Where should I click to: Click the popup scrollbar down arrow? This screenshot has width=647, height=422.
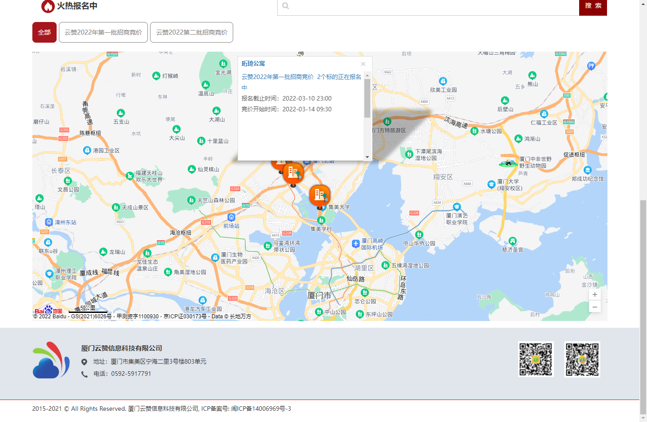tap(367, 157)
